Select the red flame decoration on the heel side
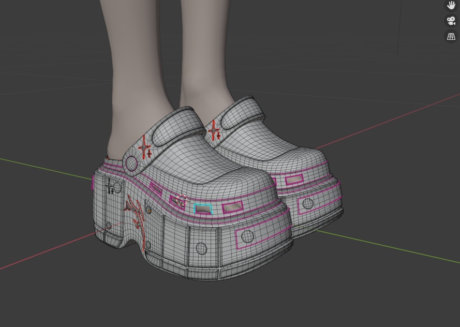 (x=136, y=216)
